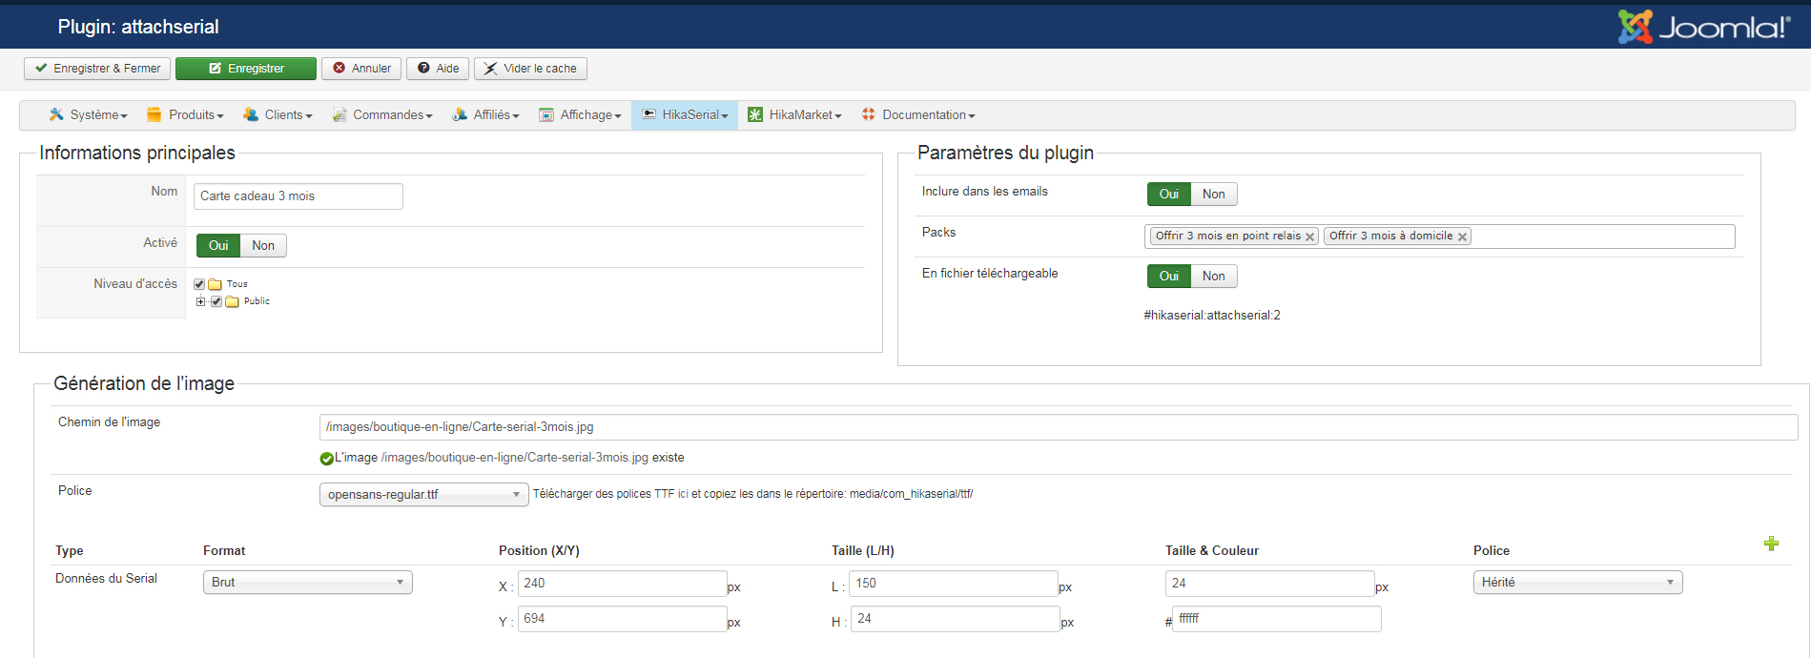The width and height of the screenshot is (1811, 658).
Task: Click the Produits box icon
Action: tap(154, 114)
